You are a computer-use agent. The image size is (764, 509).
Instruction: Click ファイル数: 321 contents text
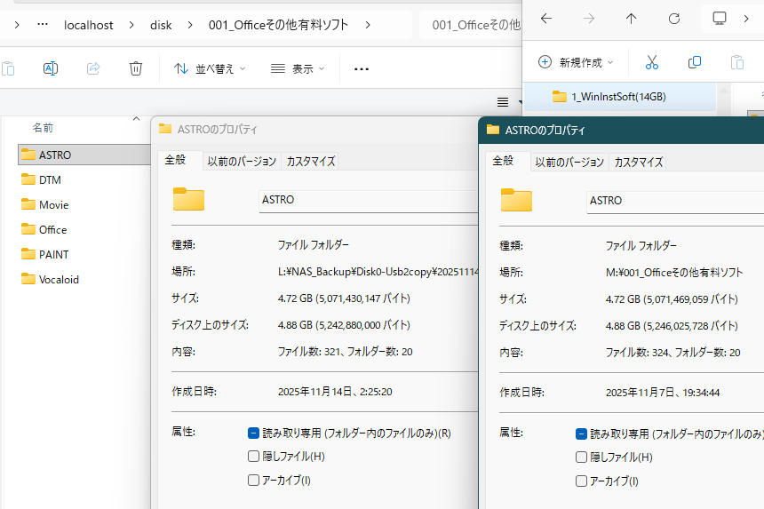(x=345, y=352)
